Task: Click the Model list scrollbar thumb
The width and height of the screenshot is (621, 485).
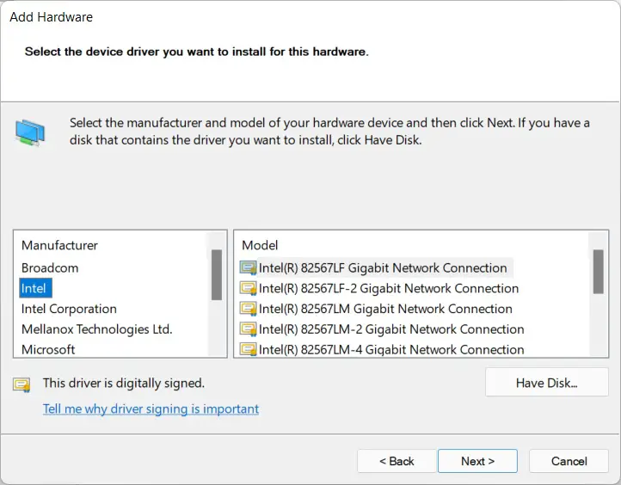Action: [598, 272]
